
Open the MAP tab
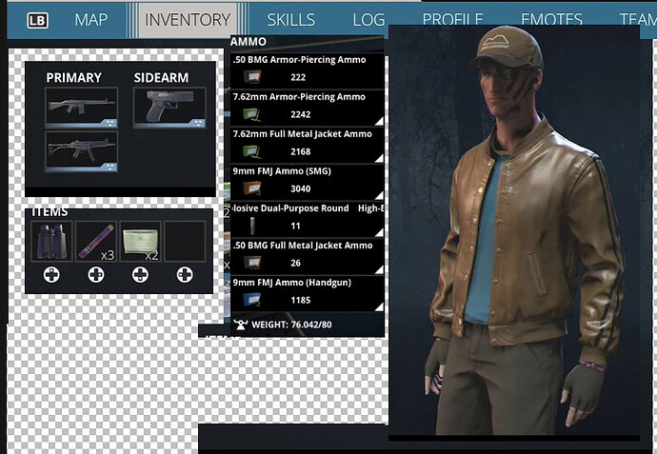pyautogui.click(x=90, y=20)
